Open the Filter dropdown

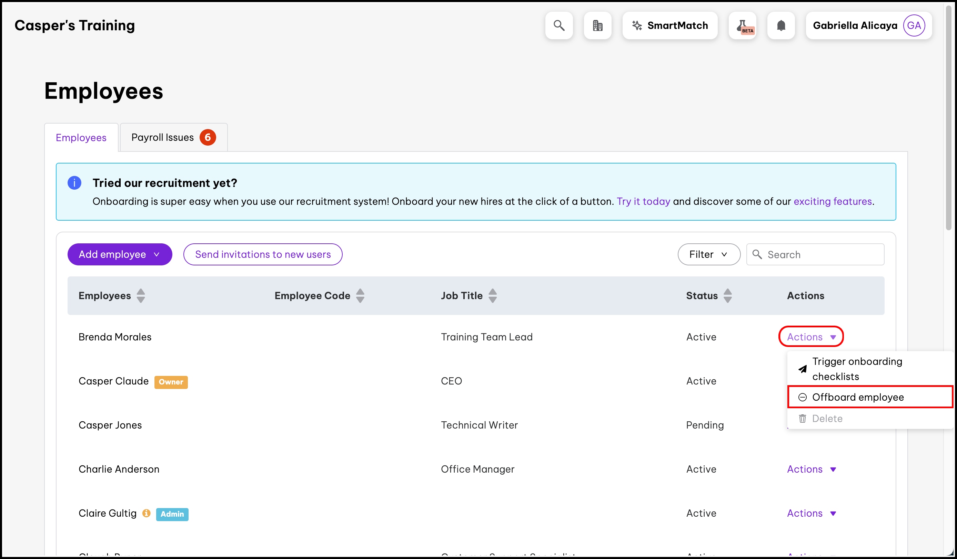[x=708, y=254]
